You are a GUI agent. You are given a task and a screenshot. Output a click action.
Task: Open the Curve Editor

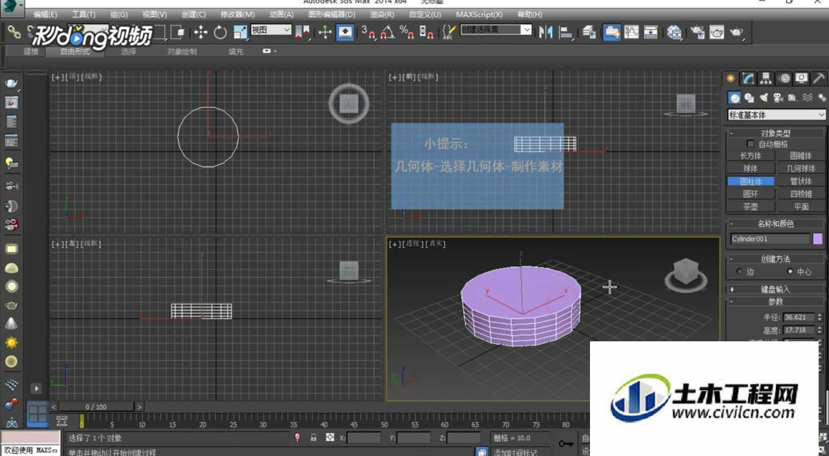pos(631,32)
